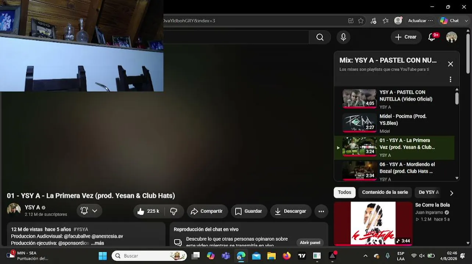
Task: Select La Primera Vez playlist thumbnail
Action: tap(360, 147)
